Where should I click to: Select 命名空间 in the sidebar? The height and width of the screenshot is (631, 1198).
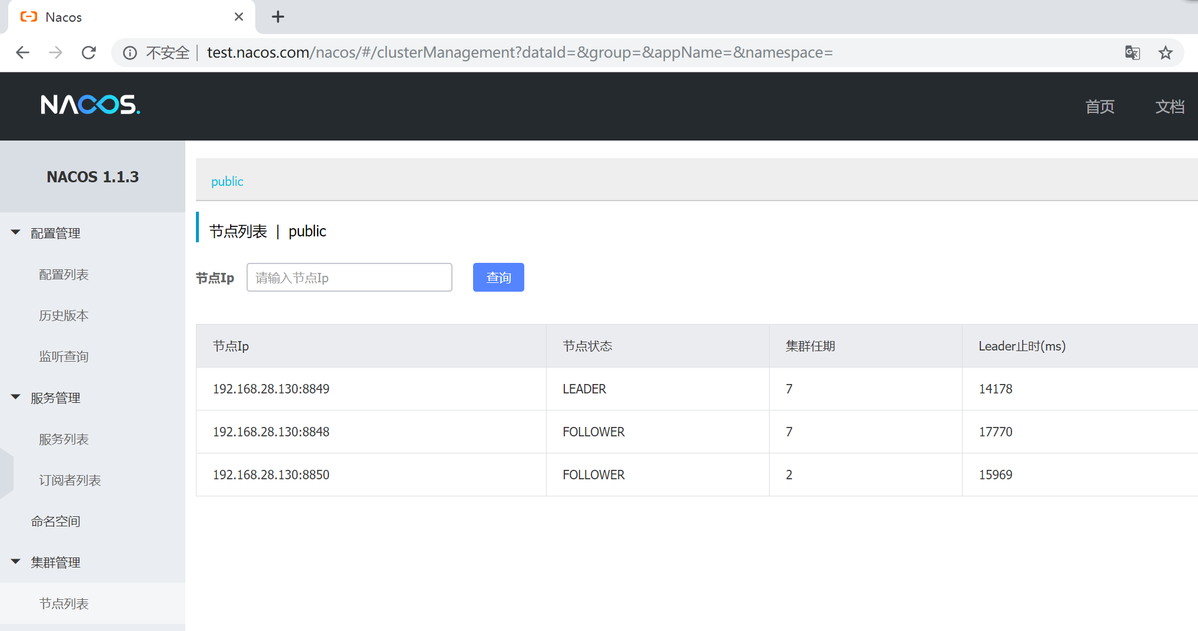pos(55,521)
